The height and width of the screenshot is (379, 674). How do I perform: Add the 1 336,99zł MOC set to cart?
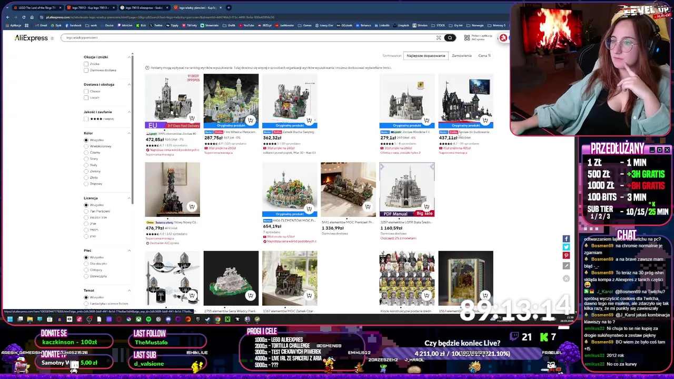coord(368,207)
